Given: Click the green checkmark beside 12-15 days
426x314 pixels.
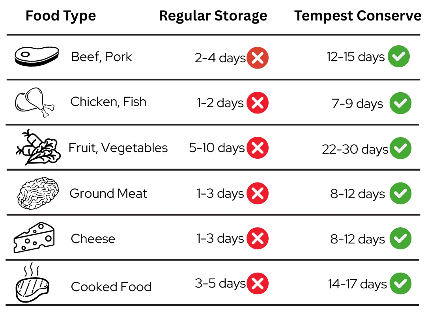Looking at the screenshot, I should point(398,56).
